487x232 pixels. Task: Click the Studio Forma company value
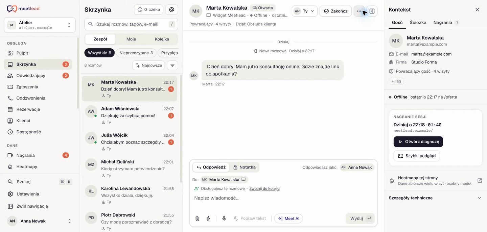click(424, 62)
